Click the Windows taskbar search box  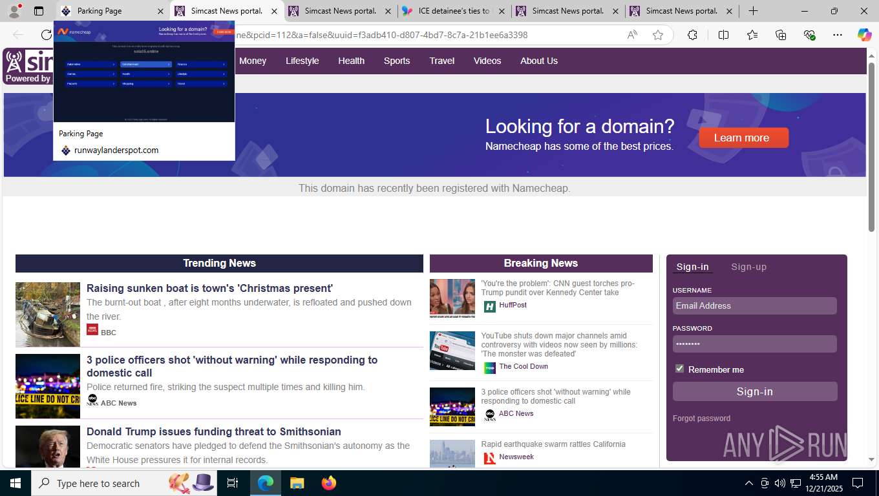pos(125,483)
